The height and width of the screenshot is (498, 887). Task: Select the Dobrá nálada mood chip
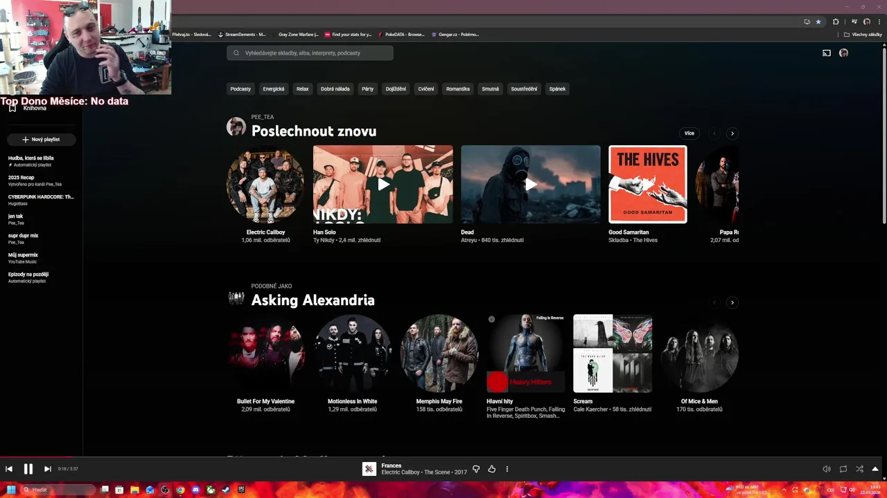click(335, 89)
